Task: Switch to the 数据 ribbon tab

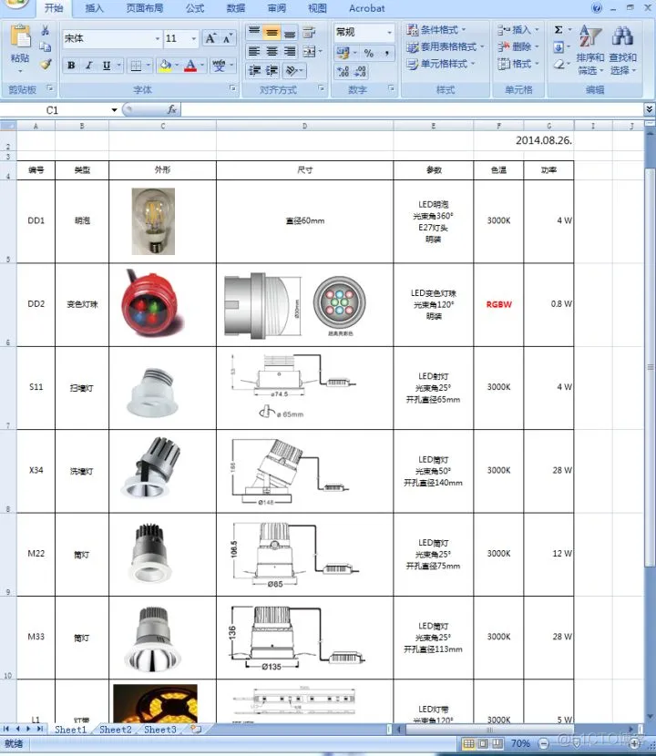Action: tap(236, 8)
